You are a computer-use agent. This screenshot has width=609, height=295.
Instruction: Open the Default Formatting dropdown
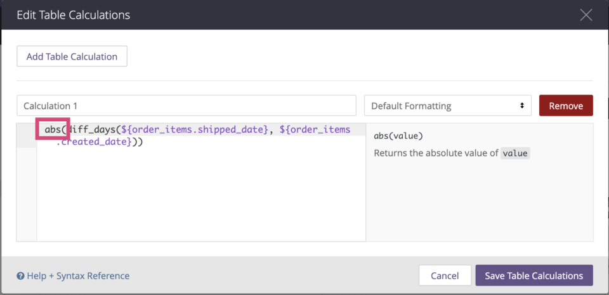[x=447, y=106]
